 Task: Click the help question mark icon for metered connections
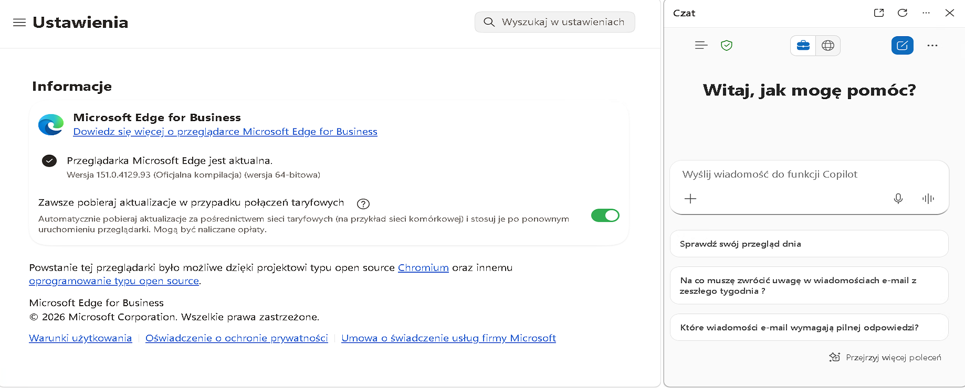(x=363, y=203)
